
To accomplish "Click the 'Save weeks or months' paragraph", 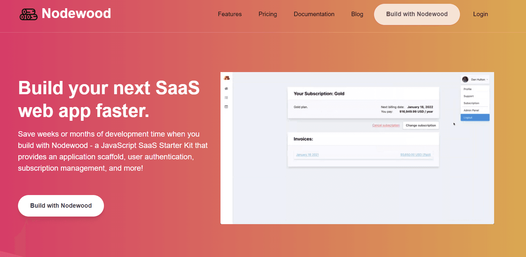I will pos(113,151).
